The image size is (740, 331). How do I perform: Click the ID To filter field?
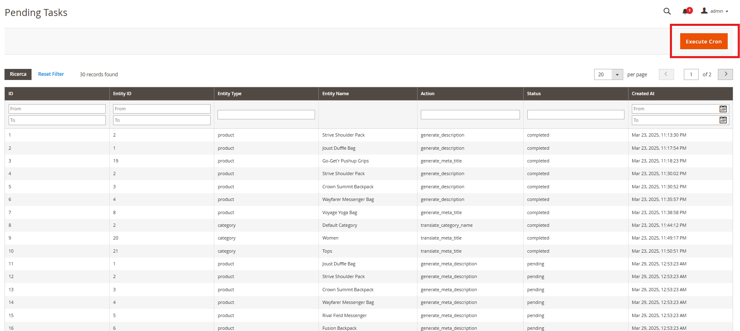pyautogui.click(x=57, y=120)
